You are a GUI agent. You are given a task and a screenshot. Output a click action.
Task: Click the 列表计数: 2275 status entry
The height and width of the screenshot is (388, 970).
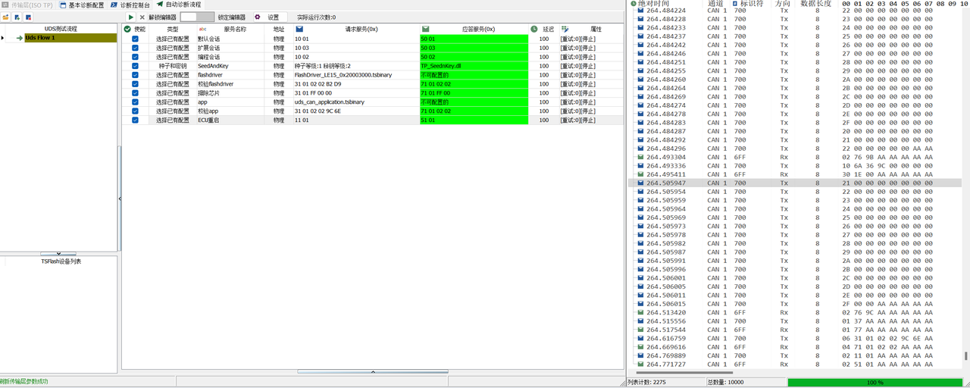pyautogui.click(x=666, y=383)
